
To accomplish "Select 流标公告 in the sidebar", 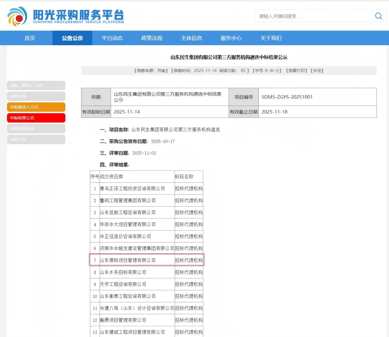I will 36,140.
